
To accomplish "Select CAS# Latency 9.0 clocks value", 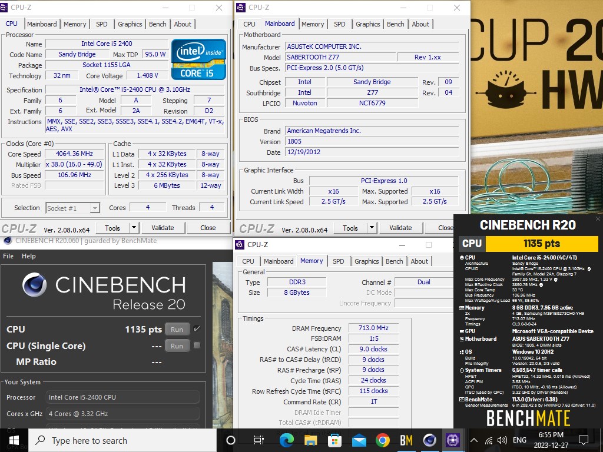I will click(x=373, y=349).
